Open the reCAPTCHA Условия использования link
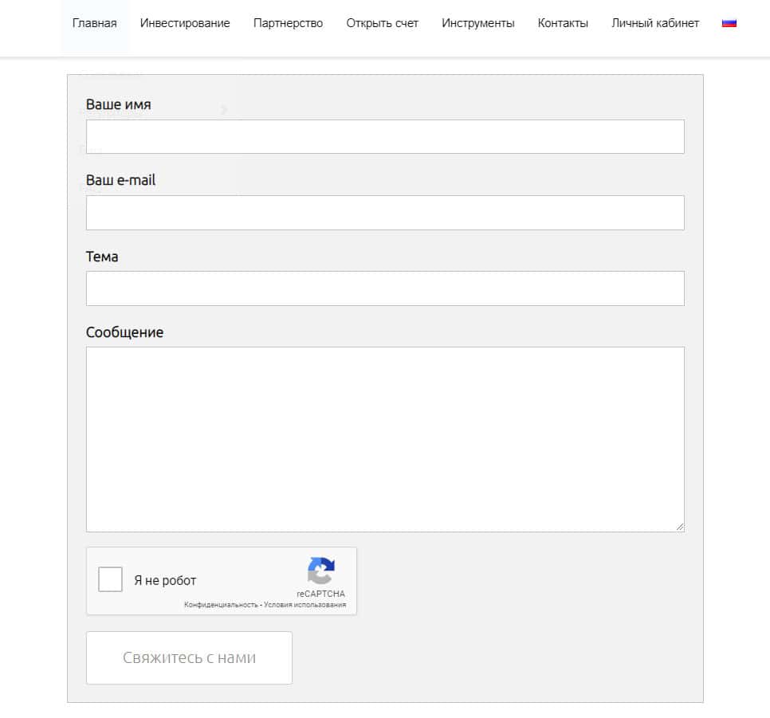 (x=305, y=606)
